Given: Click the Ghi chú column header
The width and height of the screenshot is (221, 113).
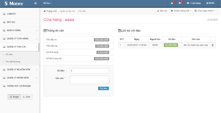Looking at the screenshot, I should 196,39.
